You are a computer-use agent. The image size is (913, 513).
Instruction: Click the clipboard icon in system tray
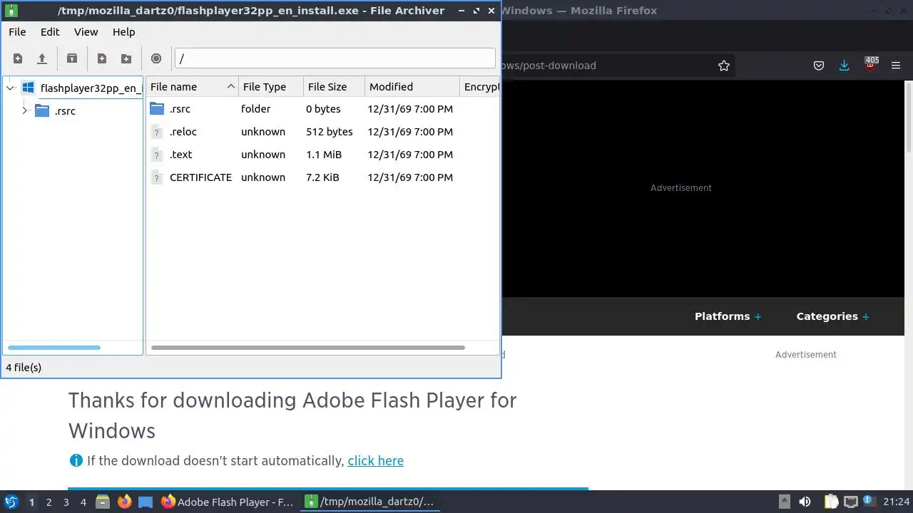coord(831,502)
